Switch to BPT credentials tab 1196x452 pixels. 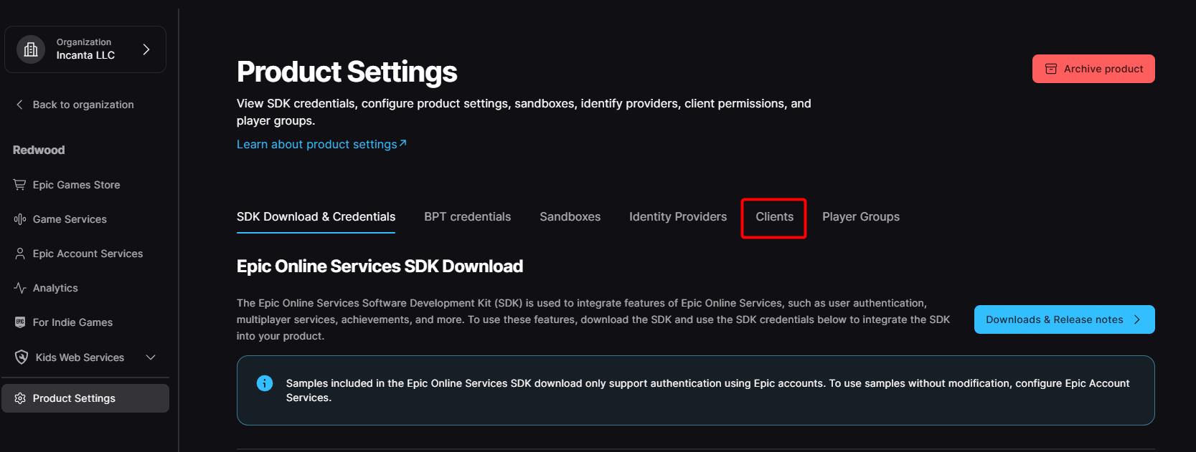click(467, 216)
